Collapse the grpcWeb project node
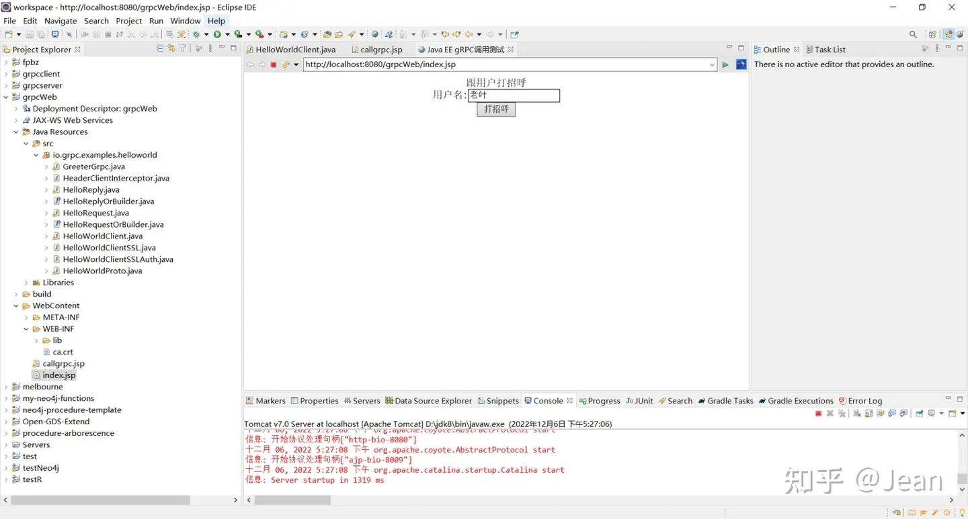This screenshot has width=968, height=519. click(x=6, y=97)
